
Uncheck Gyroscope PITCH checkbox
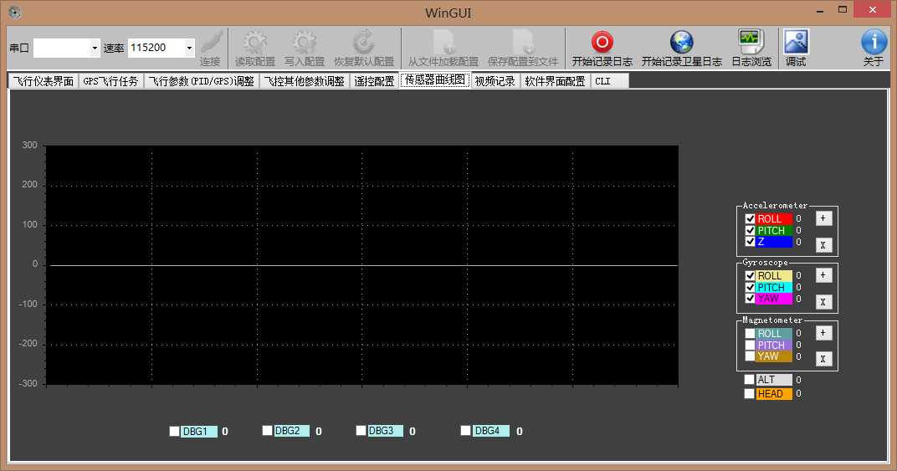(x=750, y=287)
